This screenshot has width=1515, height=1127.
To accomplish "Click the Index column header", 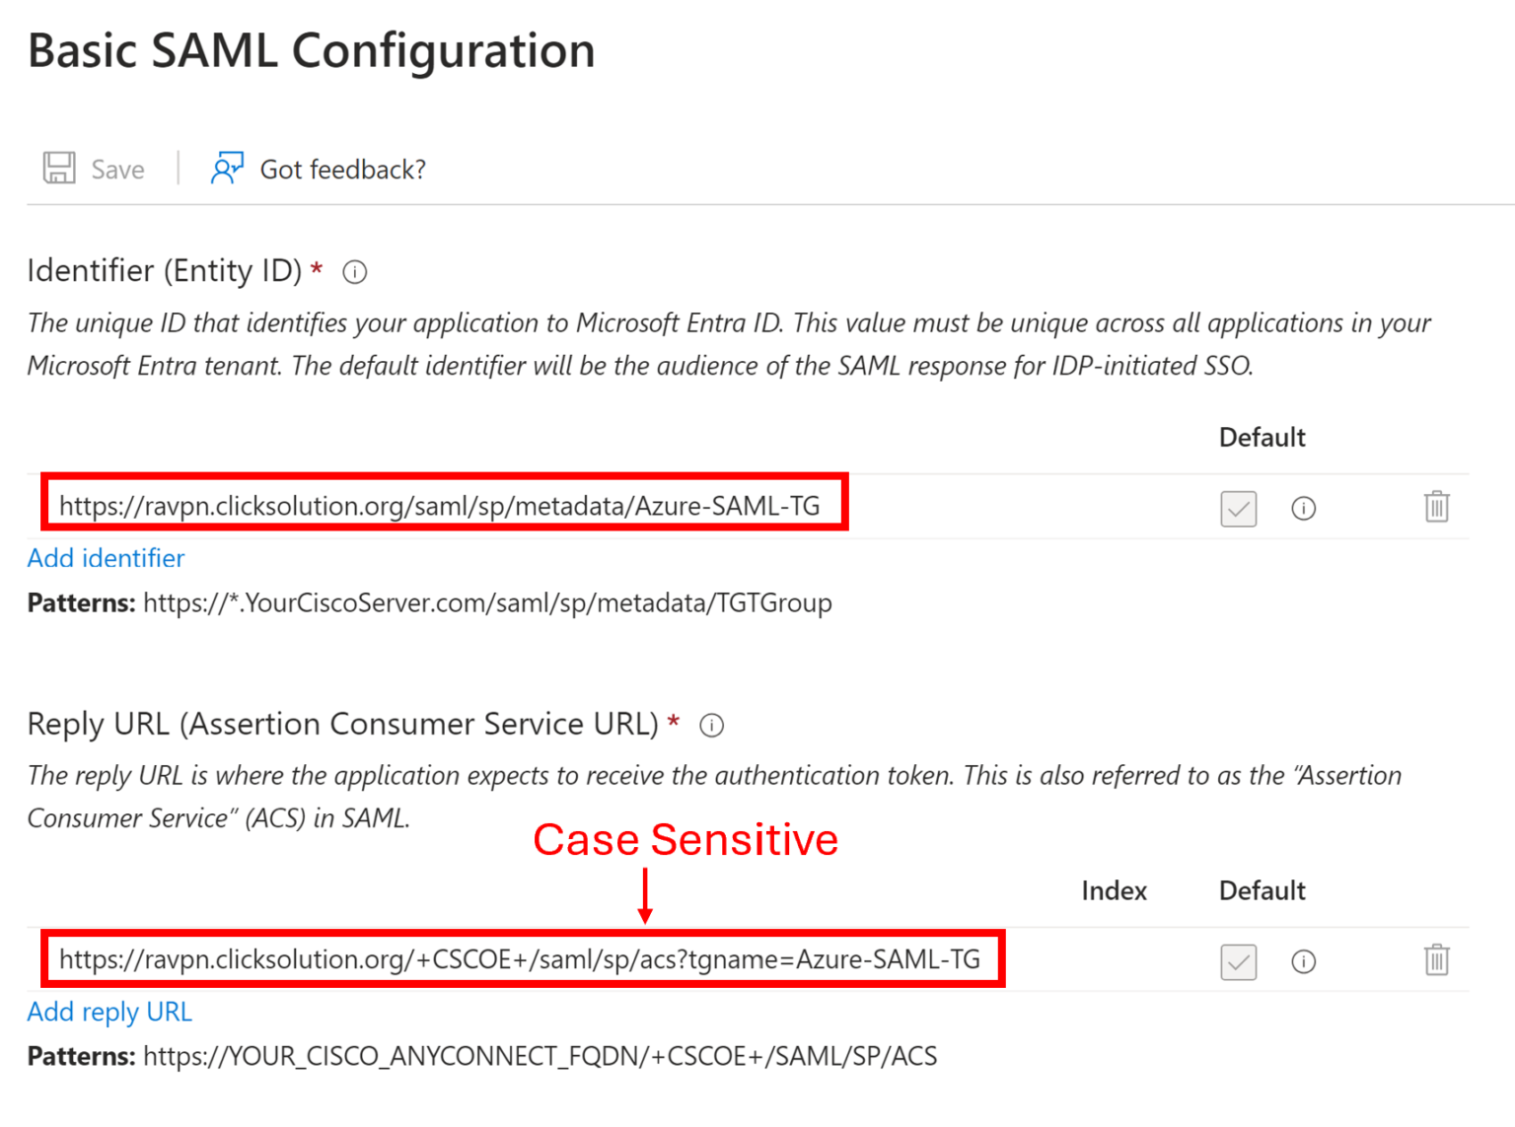I will (1114, 890).
